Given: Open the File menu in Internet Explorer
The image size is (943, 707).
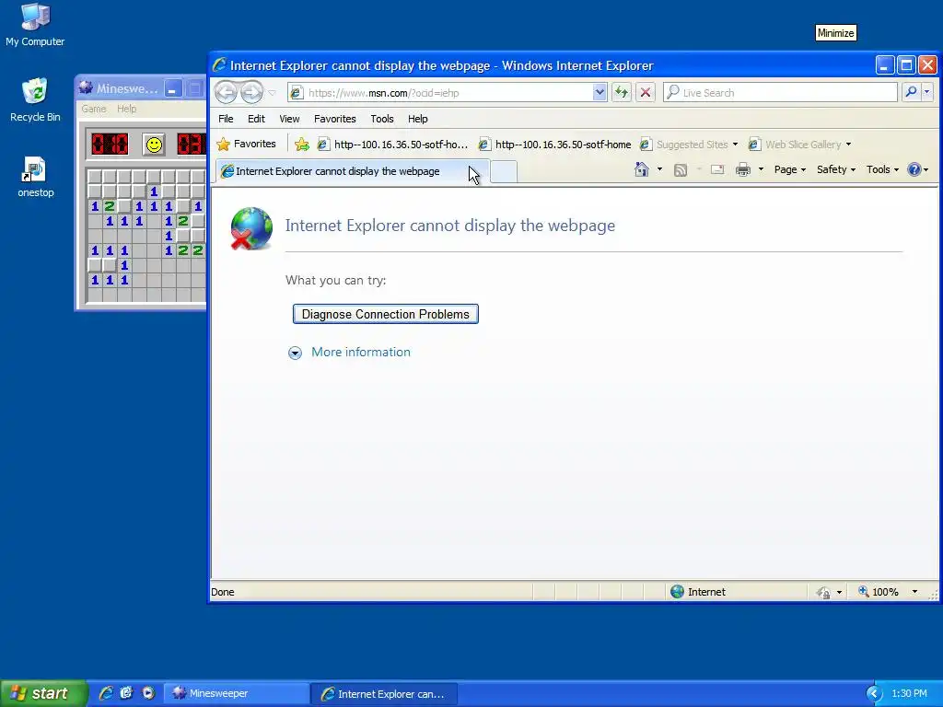Looking at the screenshot, I should [226, 119].
